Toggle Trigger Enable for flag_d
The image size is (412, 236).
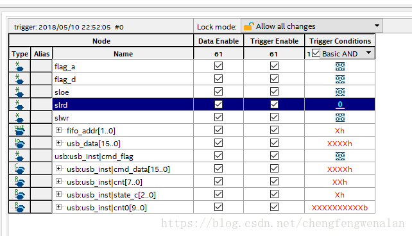(x=274, y=79)
